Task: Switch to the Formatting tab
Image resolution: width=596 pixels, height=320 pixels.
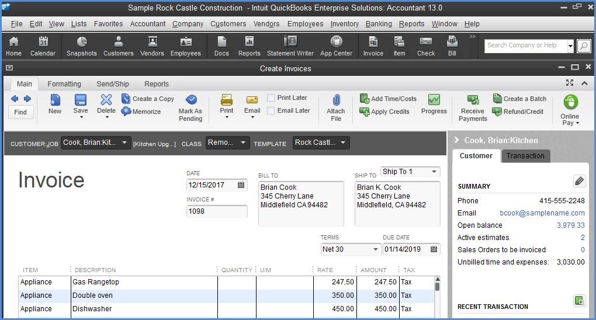Action: [64, 84]
